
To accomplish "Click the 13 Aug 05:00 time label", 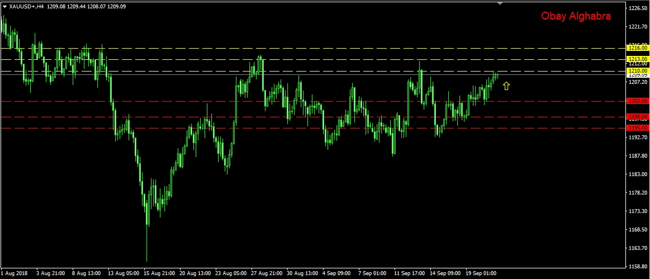I will point(124,273).
